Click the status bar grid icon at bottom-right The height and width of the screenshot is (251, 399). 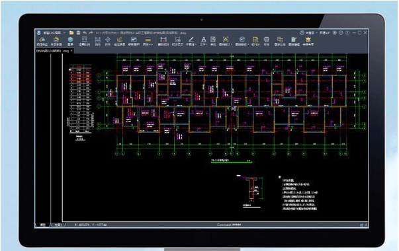[x=361, y=225]
